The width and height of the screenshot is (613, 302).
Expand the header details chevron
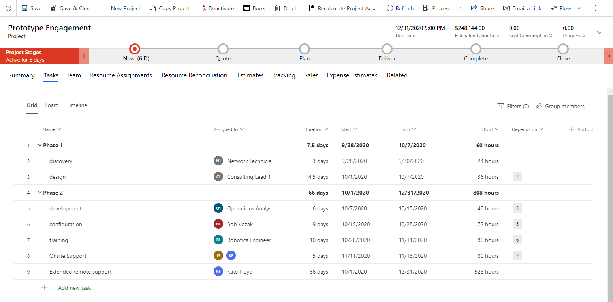point(599,32)
